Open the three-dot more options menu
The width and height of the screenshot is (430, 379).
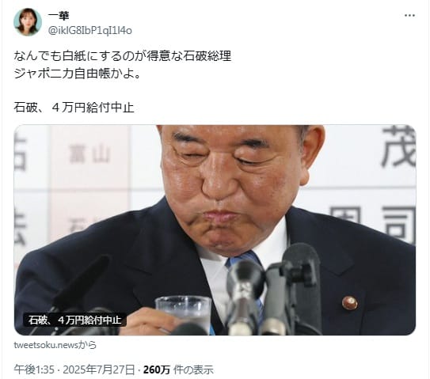pos(409,15)
